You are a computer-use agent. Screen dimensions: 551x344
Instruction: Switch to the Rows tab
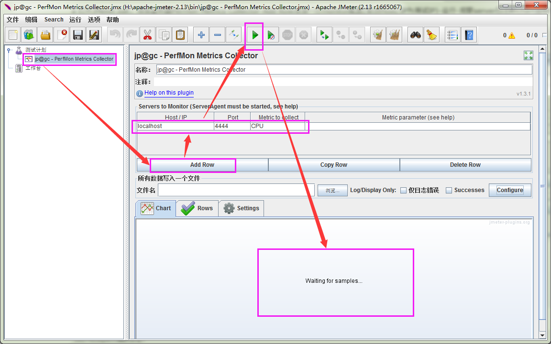pyautogui.click(x=197, y=208)
